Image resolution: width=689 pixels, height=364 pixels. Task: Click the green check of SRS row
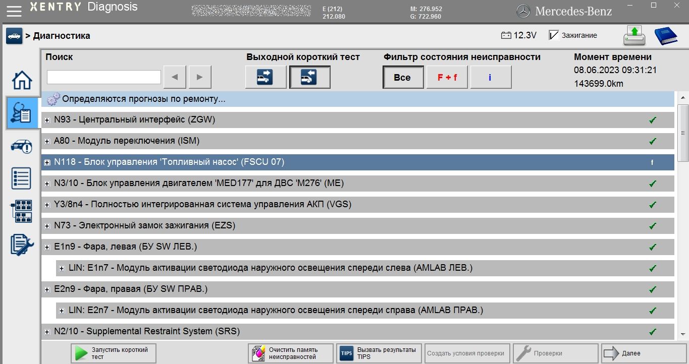coord(652,332)
